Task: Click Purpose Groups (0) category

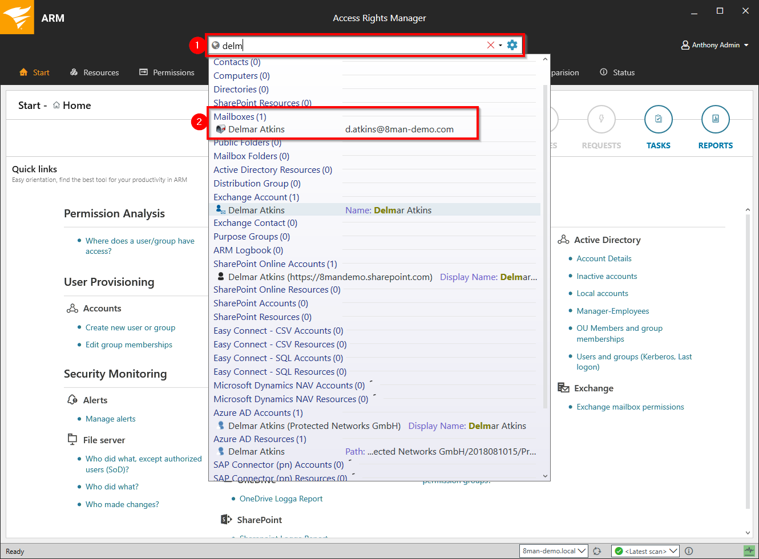Action: tap(252, 236)
